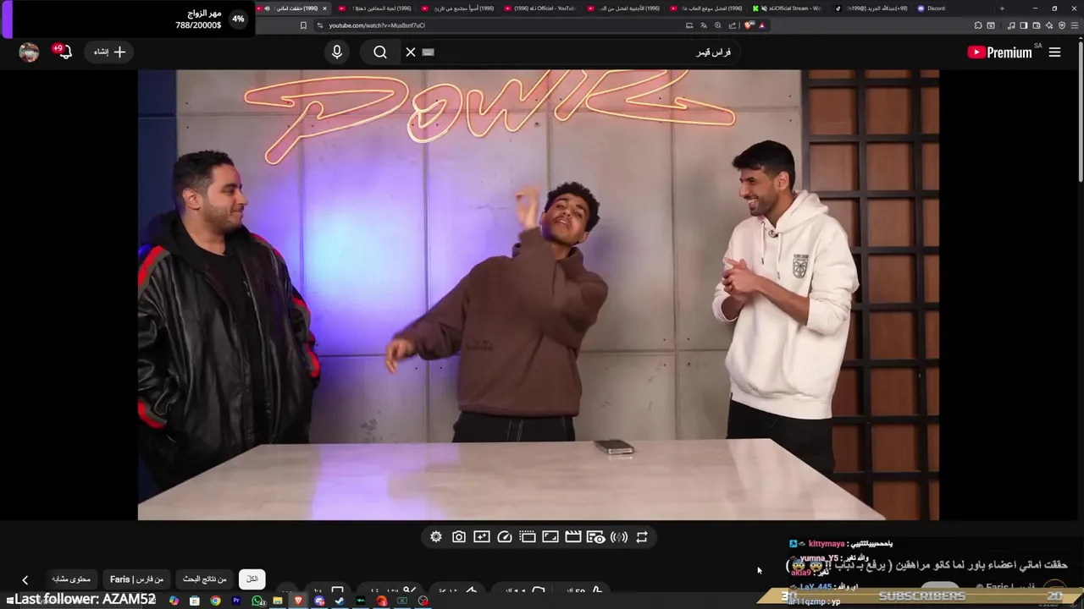
Task: Open Google Chrome from the taskbar
Action: click(x=215, y=601)
